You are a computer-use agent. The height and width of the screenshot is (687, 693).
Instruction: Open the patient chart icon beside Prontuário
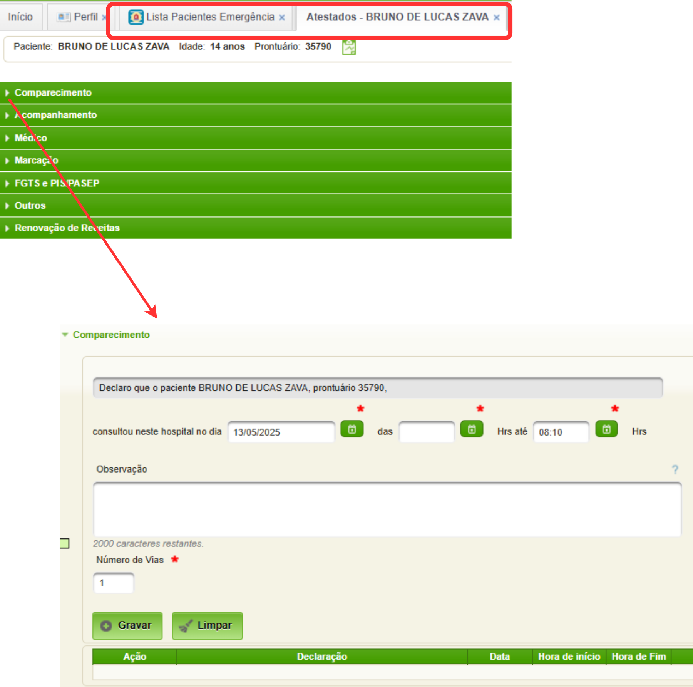point(349,47)
